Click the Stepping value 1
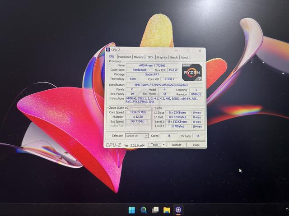Viewport: 289px width, 216px height. (x=196, y=90)
